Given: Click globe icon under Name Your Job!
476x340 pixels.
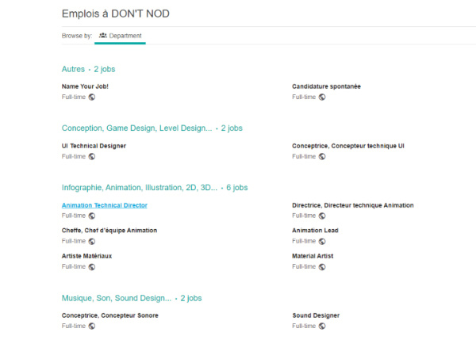Looking at the screenshot, I should (x=92, y=97).
